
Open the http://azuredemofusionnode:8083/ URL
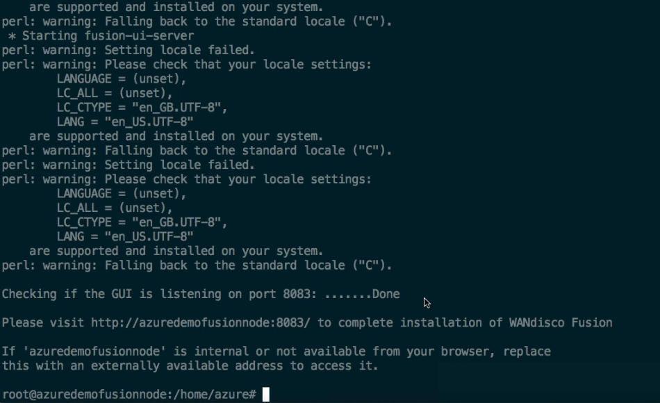(x=201, y=322)
